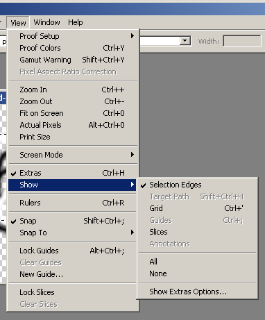Select Zoom In from View menu

coord(72,90)
